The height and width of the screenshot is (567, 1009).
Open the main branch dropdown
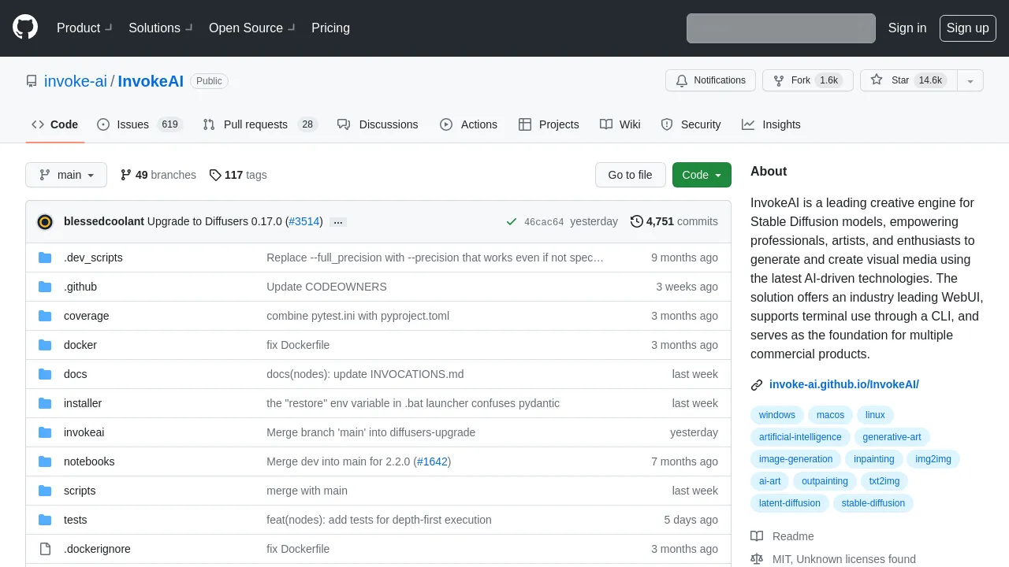coord(66,175)
